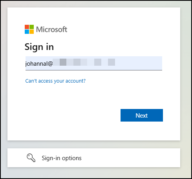Open the Can't access your account link
Image resolution: width=192 pixels, height=179 pixels.
click(55, 81)
